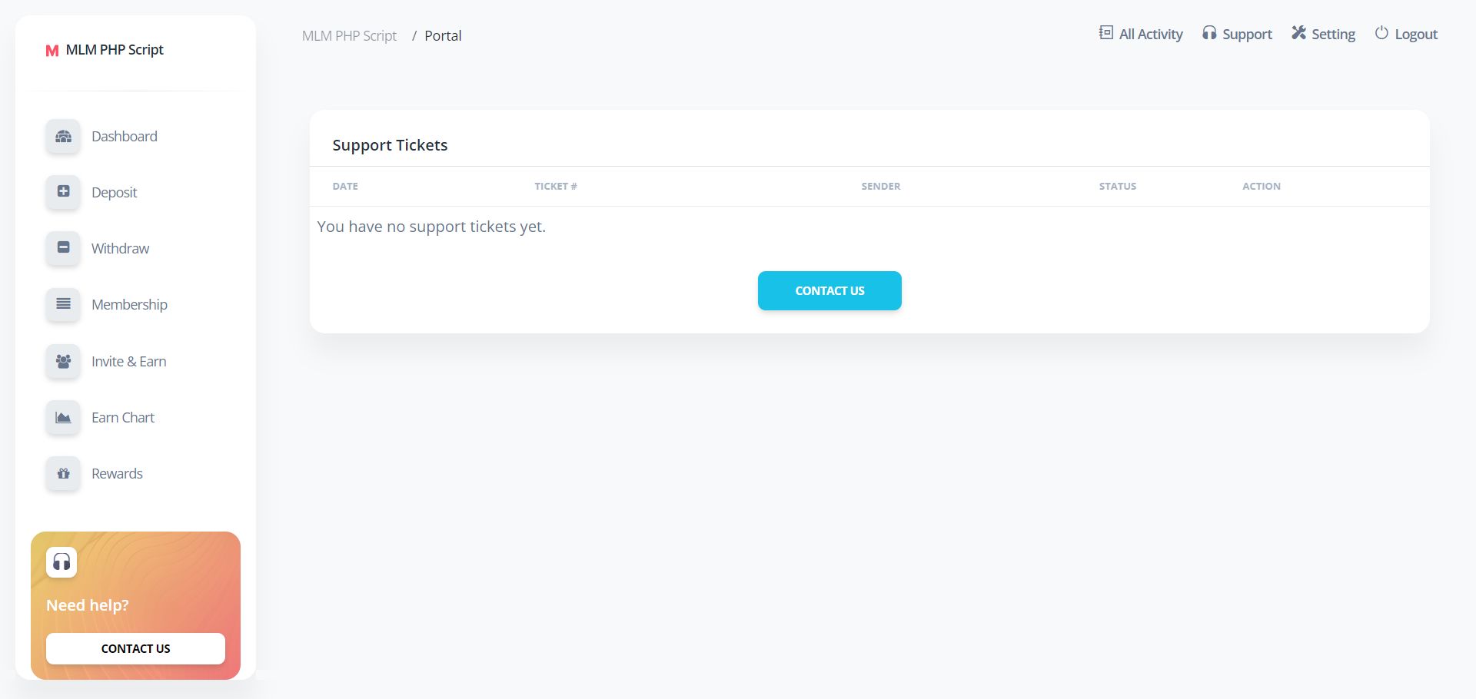Image resolution: width=1476 pixels, height=699 pixels.
Task: Click the Deposit plus icon
Action: click(x=63, y=192)
